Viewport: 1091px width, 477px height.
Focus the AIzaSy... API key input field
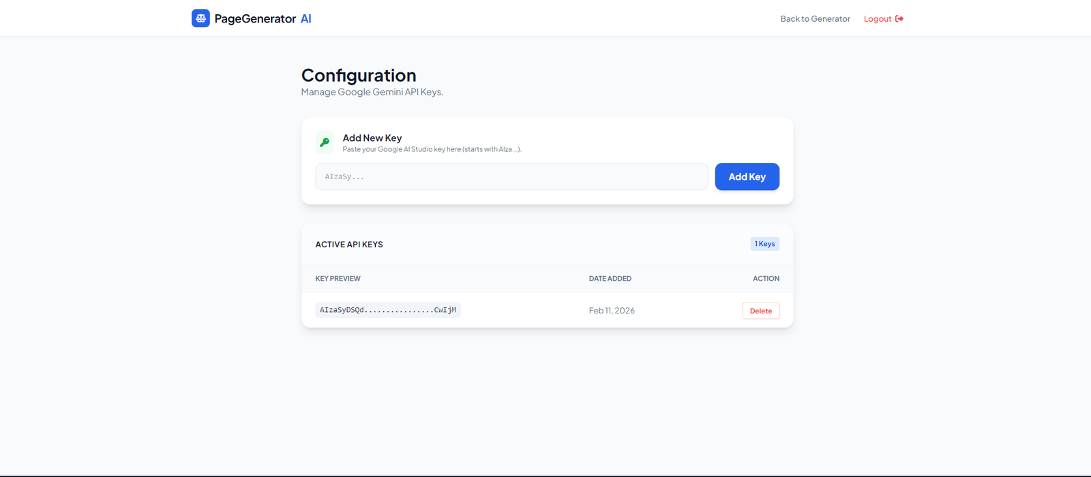[x=511, y=176]
